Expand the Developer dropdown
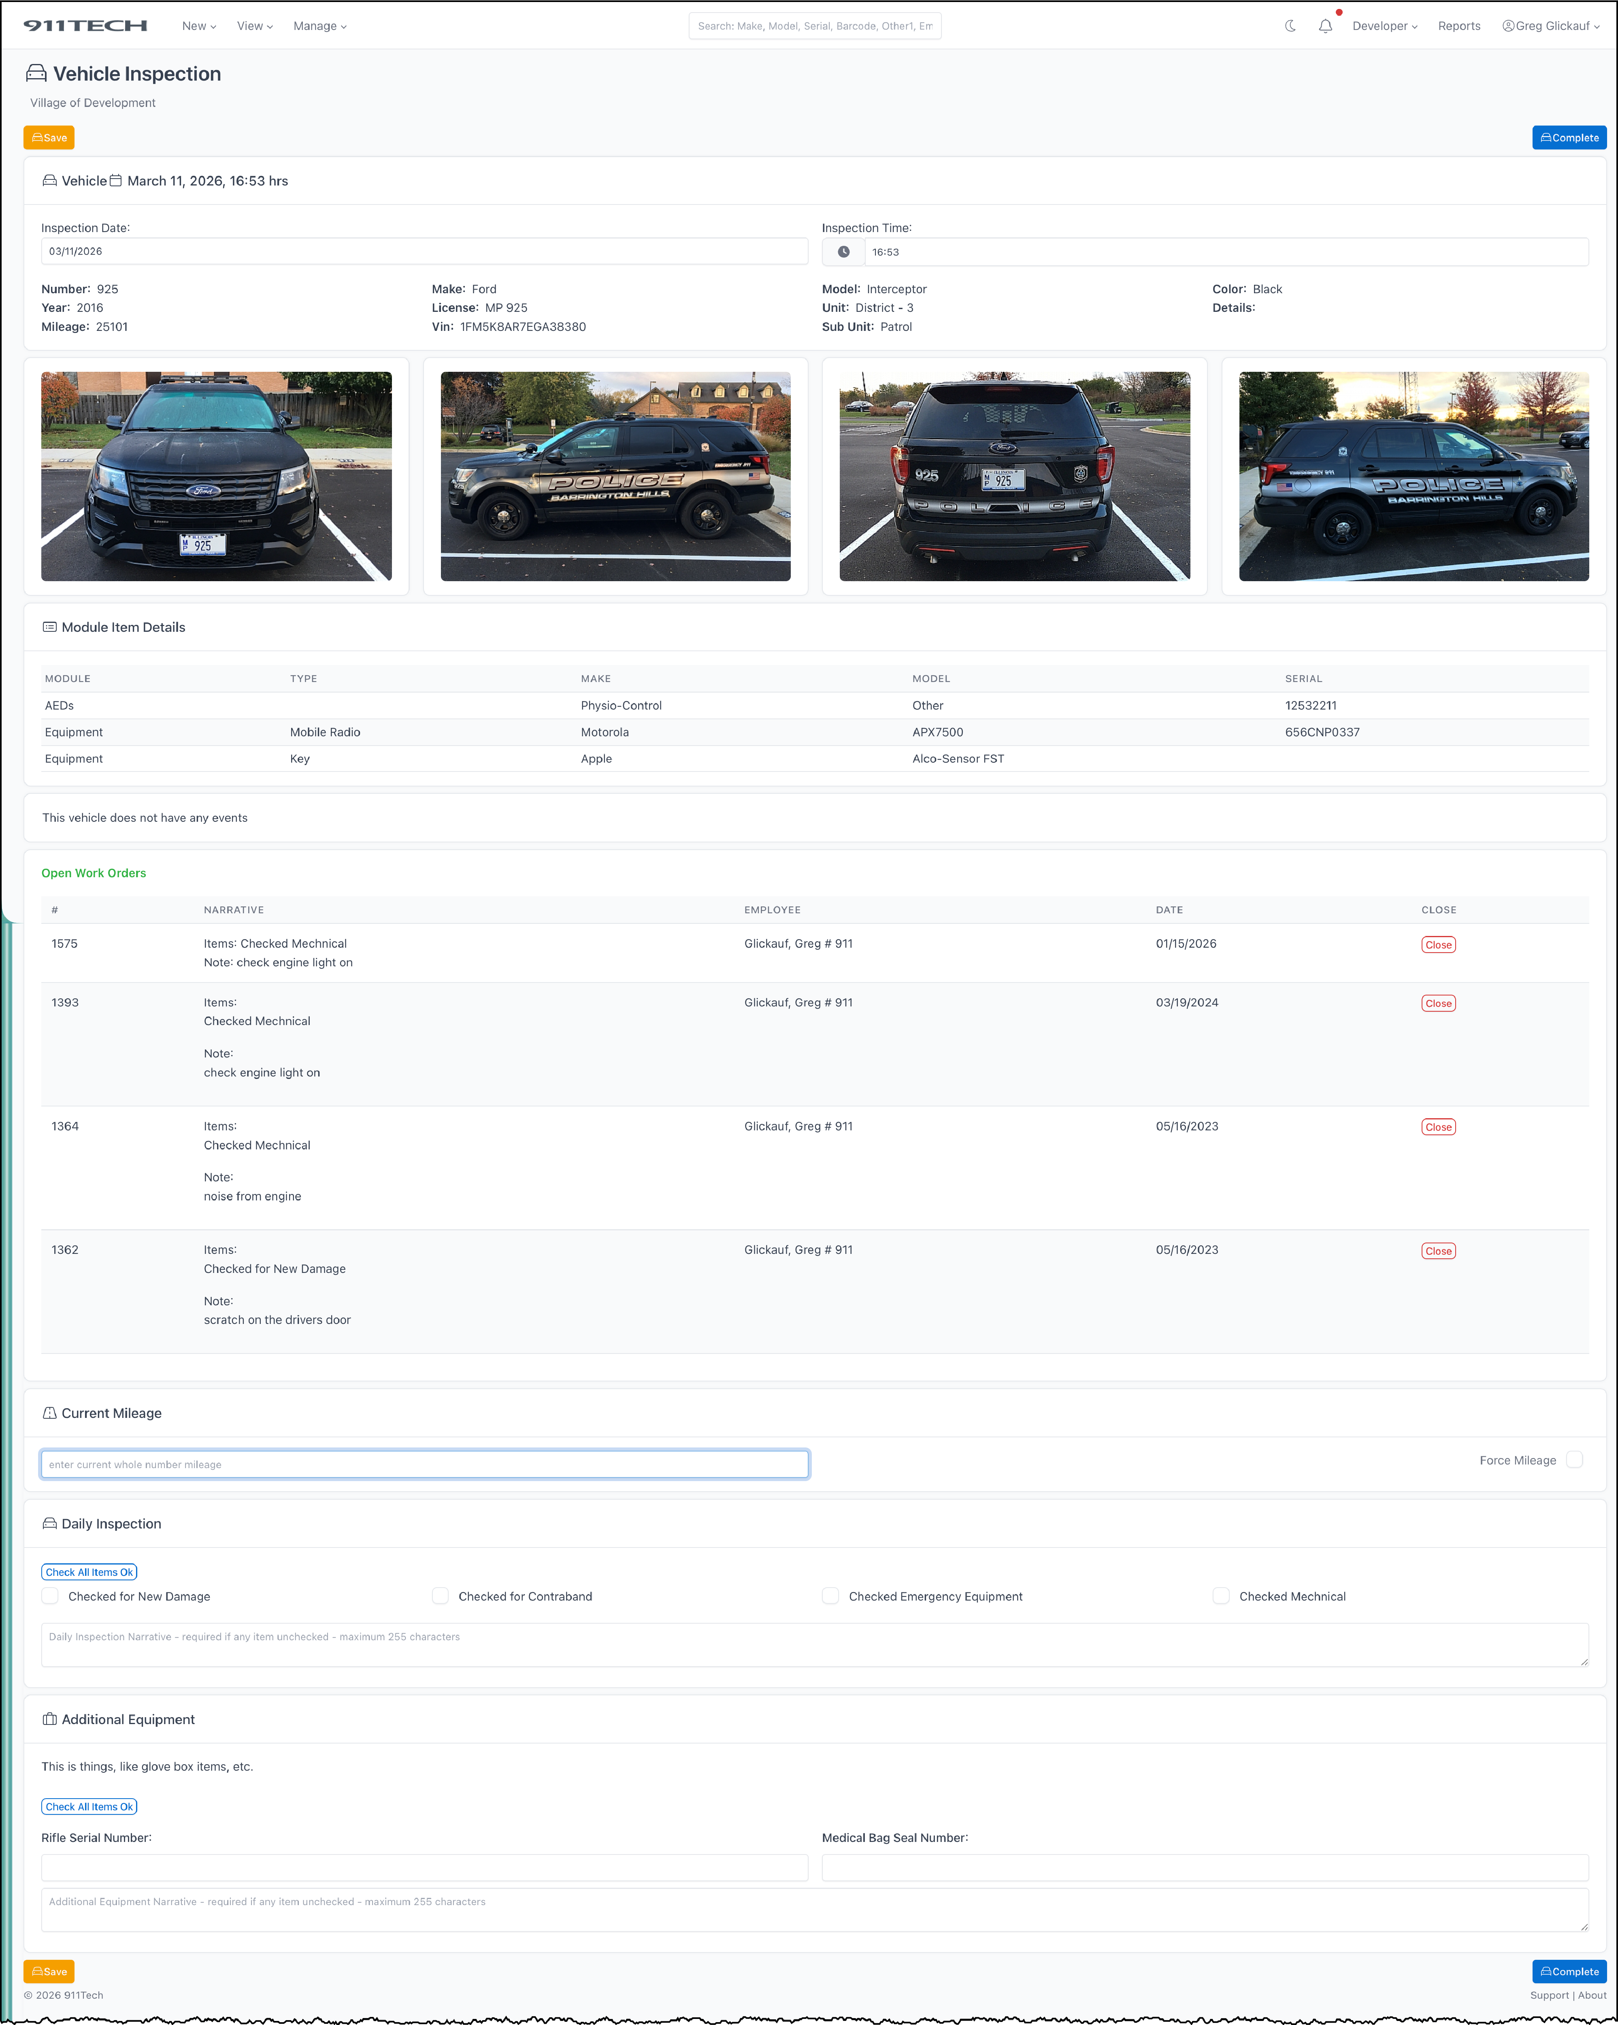Image resolution: width=1618 pixels, height=2025 pixels. tap(1384, 26)
